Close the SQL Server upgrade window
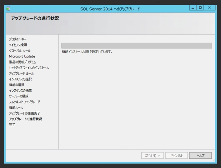Image resolution: width=221 pixels, height=168 pixels. (x=209, y=8)
